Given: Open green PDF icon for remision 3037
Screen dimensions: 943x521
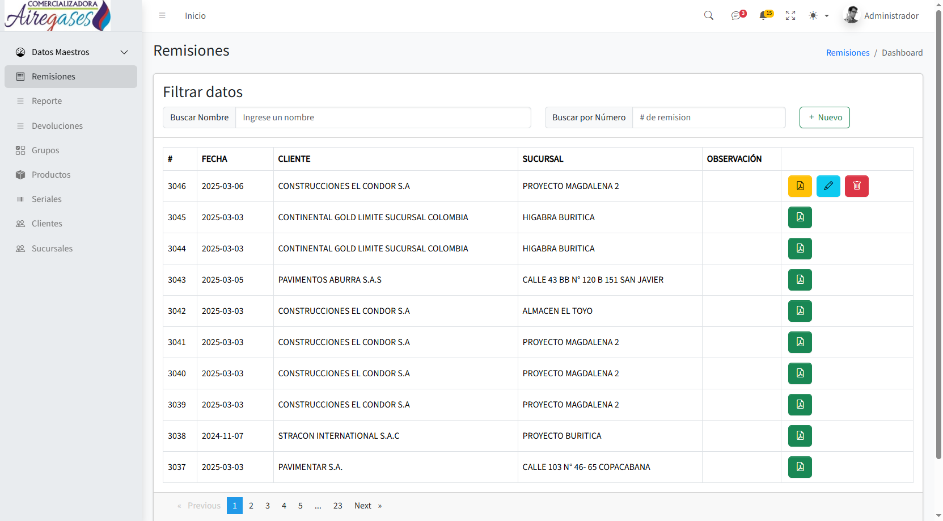Looking at the screenshot, I should (x=800, y=467).
